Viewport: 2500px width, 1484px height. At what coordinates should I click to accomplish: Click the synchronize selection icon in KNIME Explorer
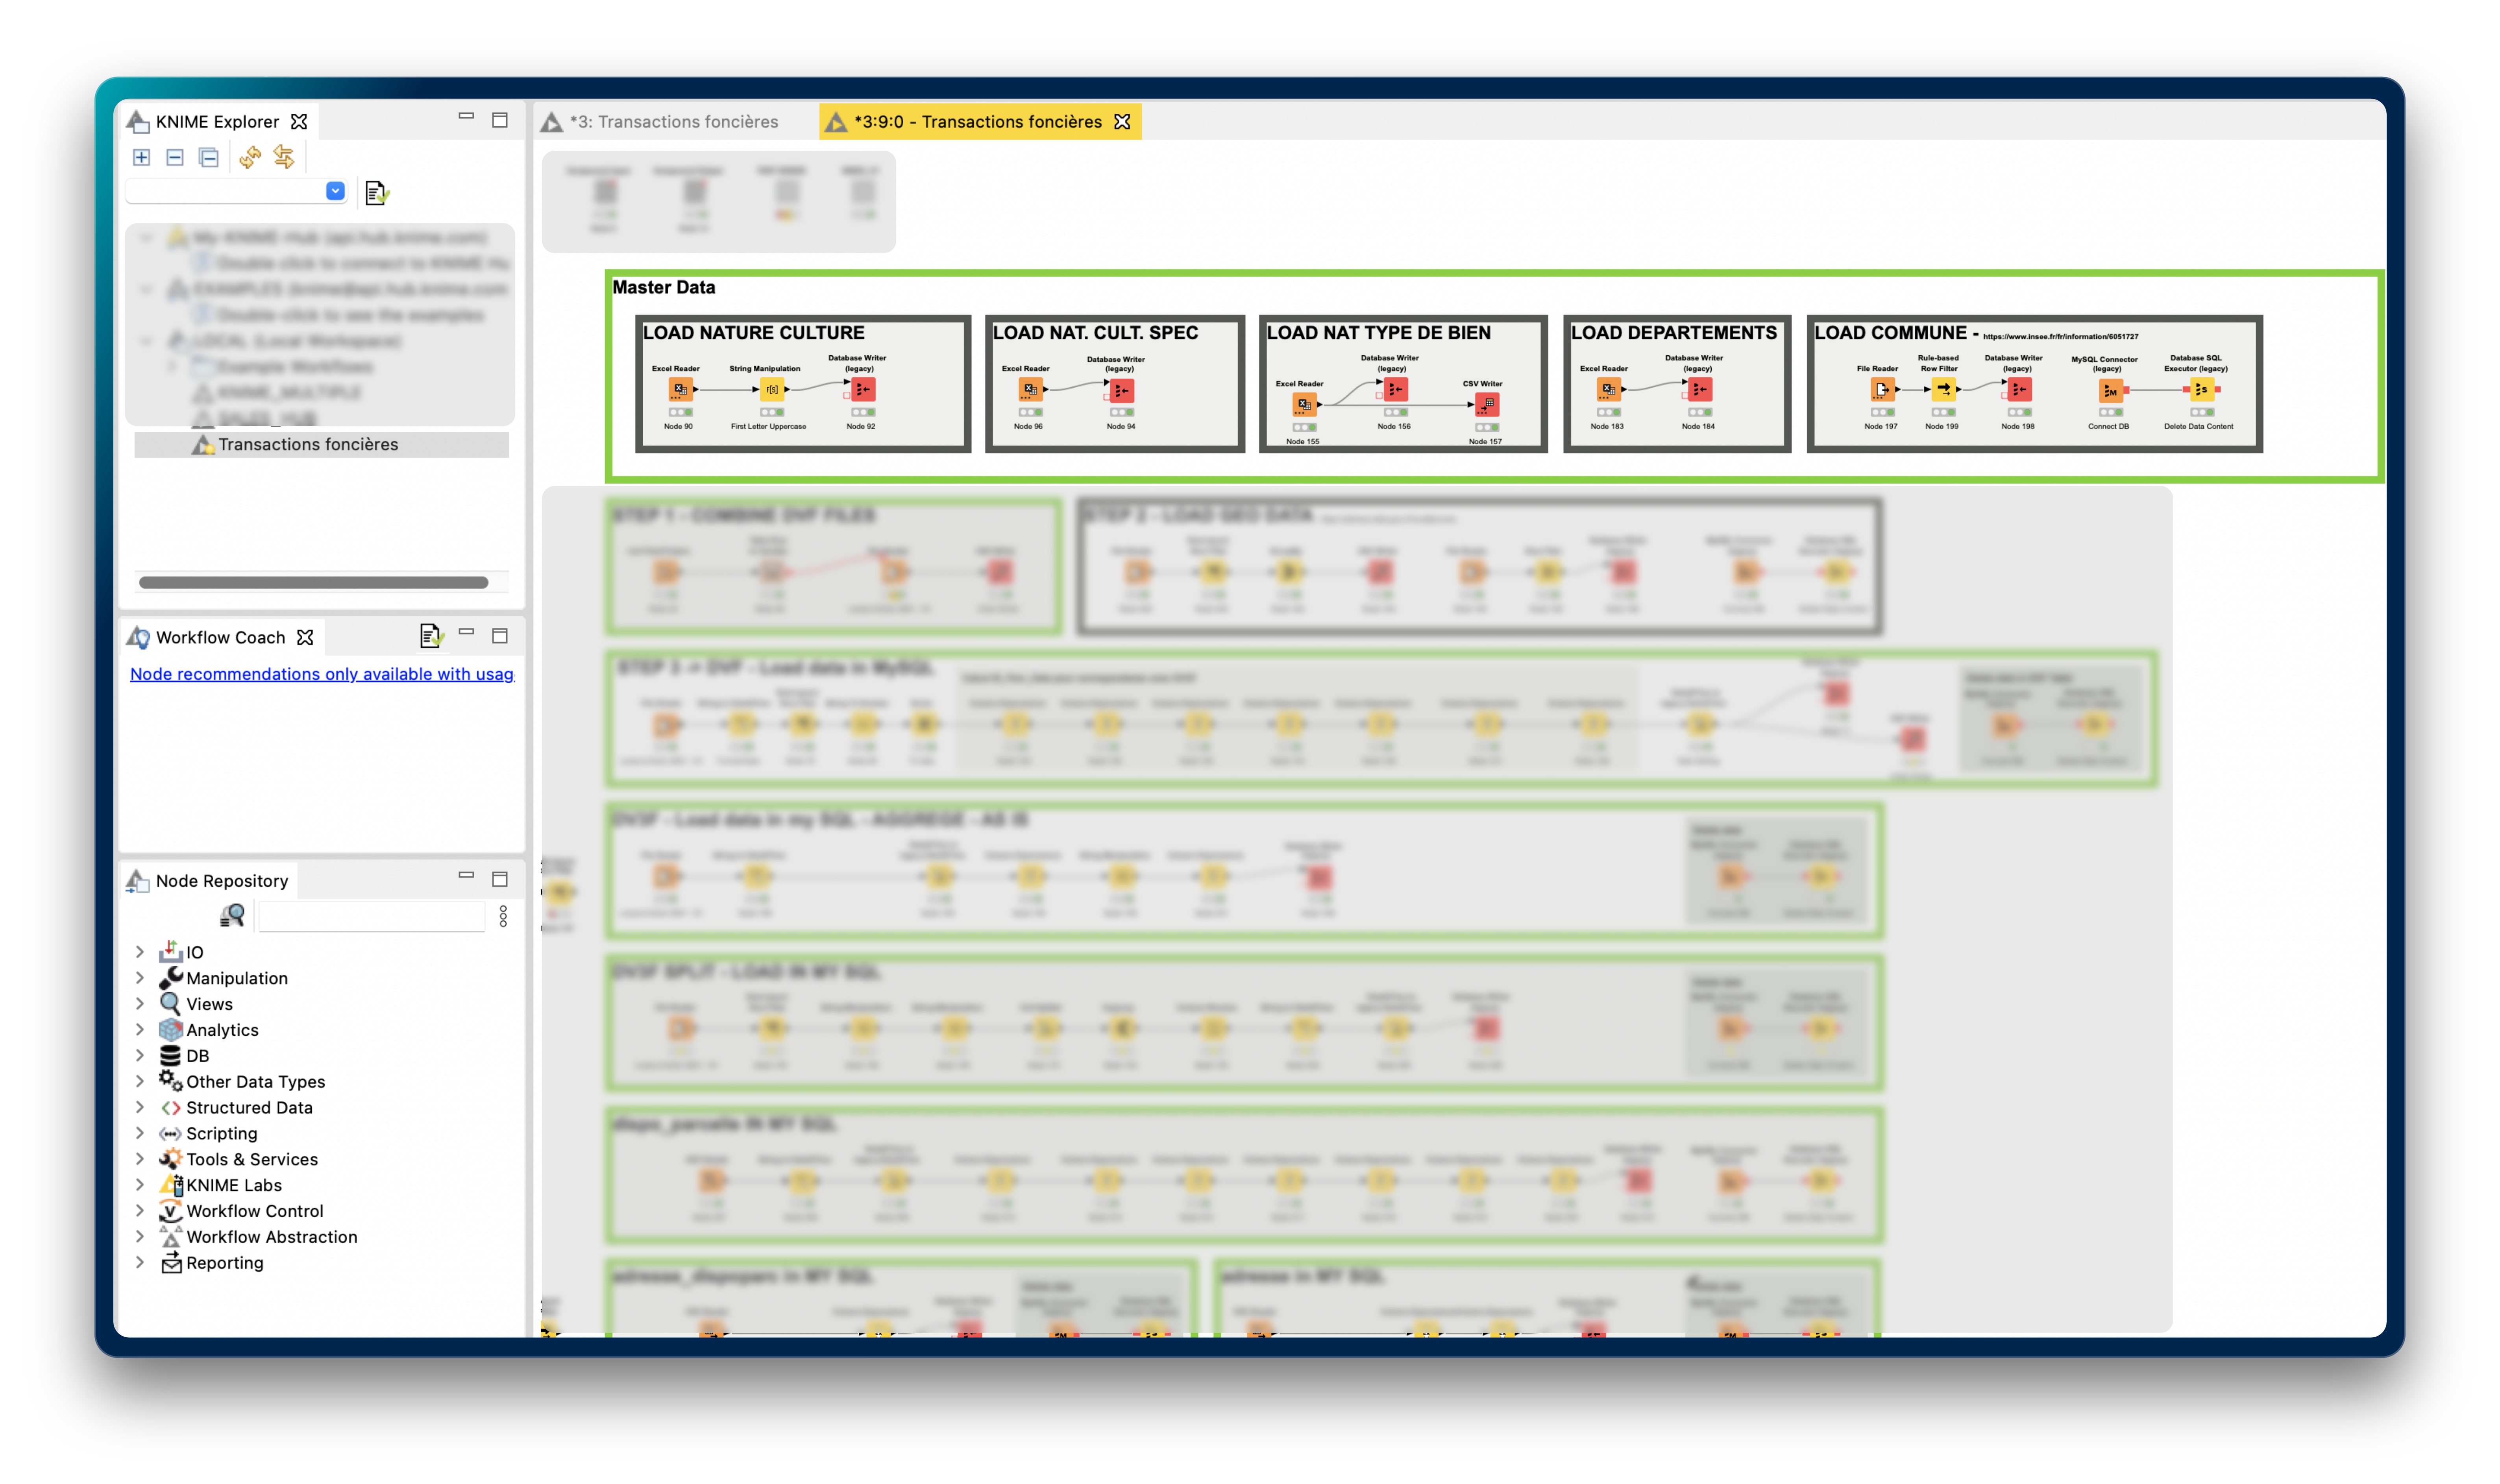[284, 157]
